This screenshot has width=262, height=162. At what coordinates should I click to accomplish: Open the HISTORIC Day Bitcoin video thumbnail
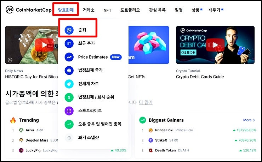(x=32, y=45)
